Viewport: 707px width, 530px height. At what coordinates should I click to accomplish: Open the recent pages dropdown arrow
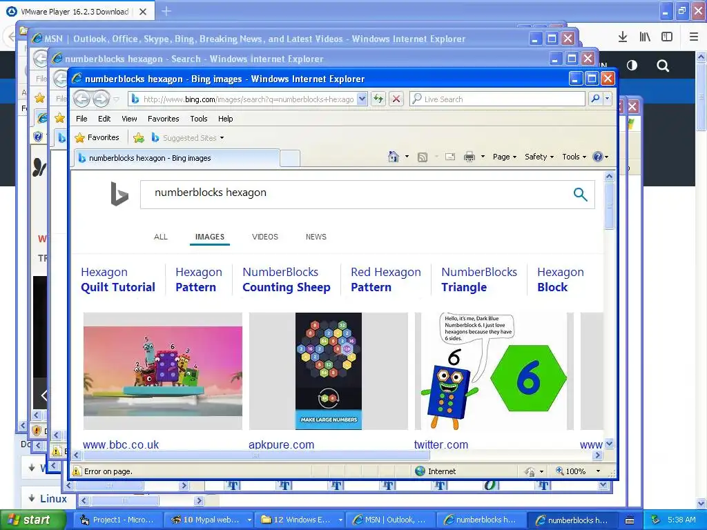pos(116,99)
